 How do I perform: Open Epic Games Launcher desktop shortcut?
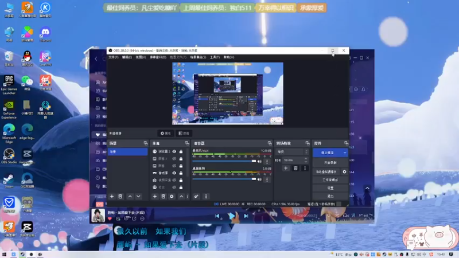9,85
